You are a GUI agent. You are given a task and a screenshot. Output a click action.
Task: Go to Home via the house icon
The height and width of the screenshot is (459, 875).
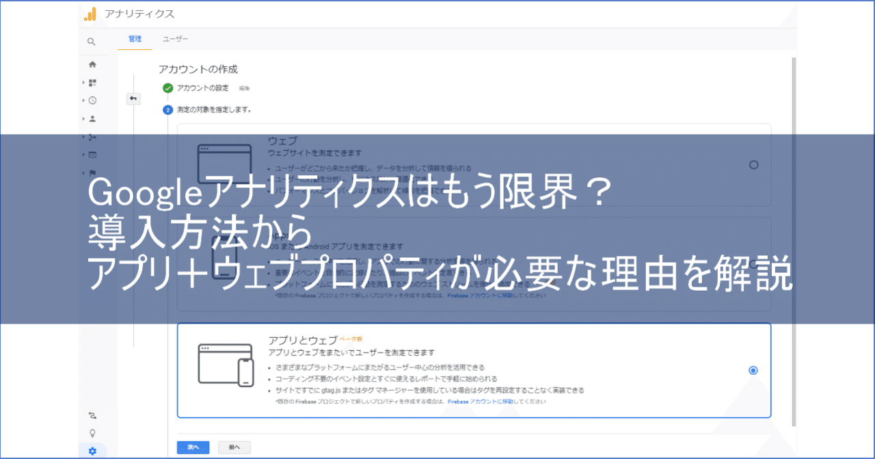[x=92, y=64]
